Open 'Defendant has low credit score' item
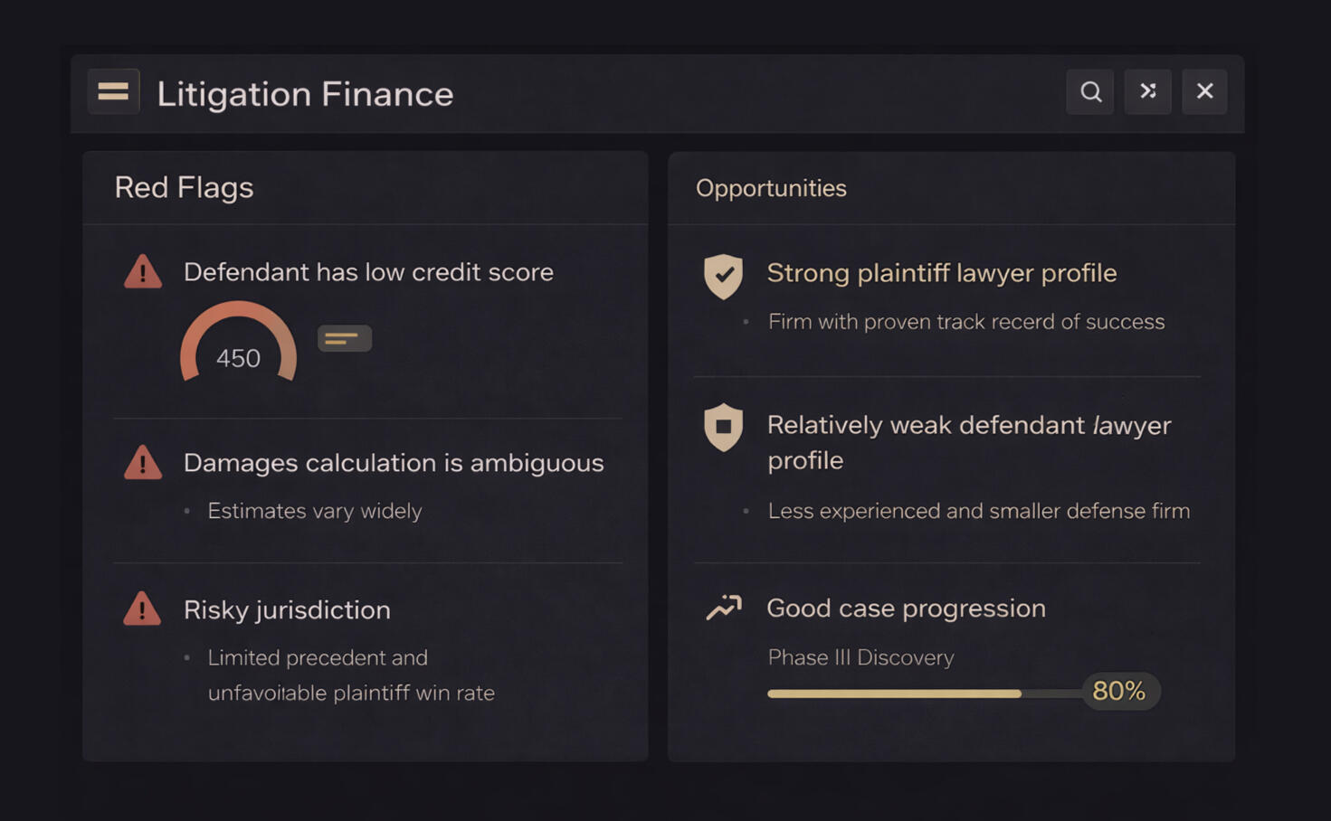This screenshot has height=821, width=1331. click(368, 272)
